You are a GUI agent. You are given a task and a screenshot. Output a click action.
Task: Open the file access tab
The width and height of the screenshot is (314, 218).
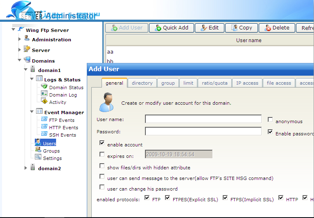click(279, 83)
